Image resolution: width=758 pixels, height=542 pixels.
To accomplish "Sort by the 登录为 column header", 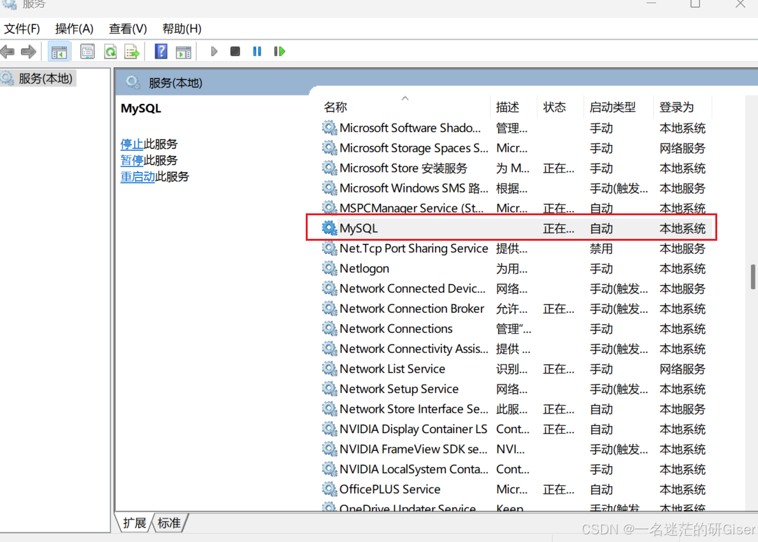I will coord(676,107).
